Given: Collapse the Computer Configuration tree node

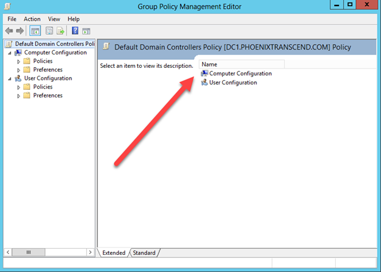Looking at the screenshot, I should click(x=9, y=53).
